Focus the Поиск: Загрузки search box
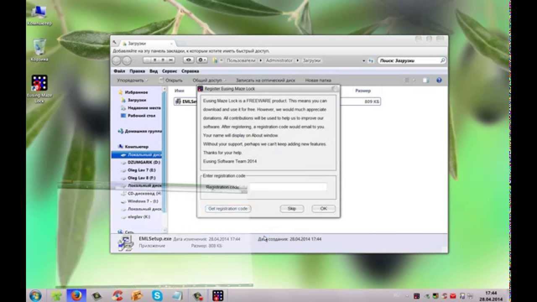This screenshot has width=537, height=302. point(412,60)
